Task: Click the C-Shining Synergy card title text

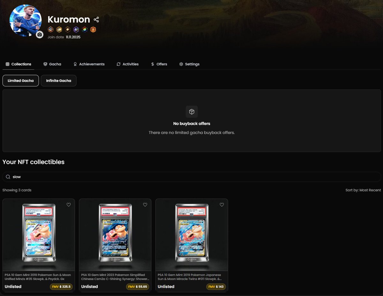Action: click(x=115, y=277)
